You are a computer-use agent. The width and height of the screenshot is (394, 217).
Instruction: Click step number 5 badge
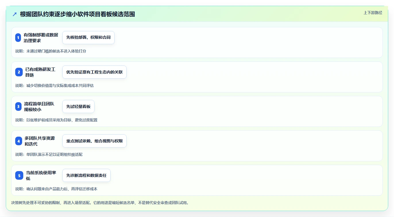[19, 175]
